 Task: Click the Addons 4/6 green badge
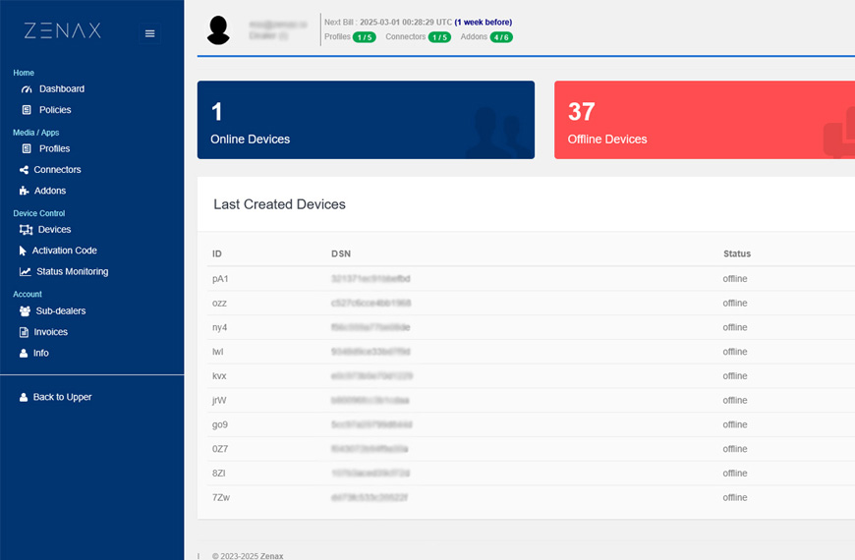[501, 37]
